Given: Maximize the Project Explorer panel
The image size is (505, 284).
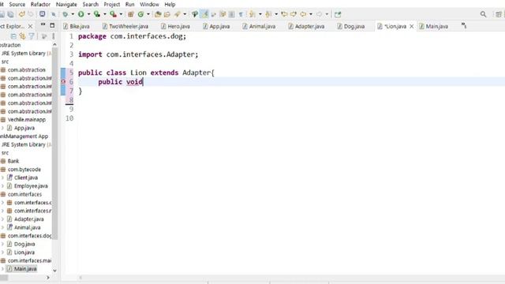Looking at the screenshot, I should click(52, 25).
